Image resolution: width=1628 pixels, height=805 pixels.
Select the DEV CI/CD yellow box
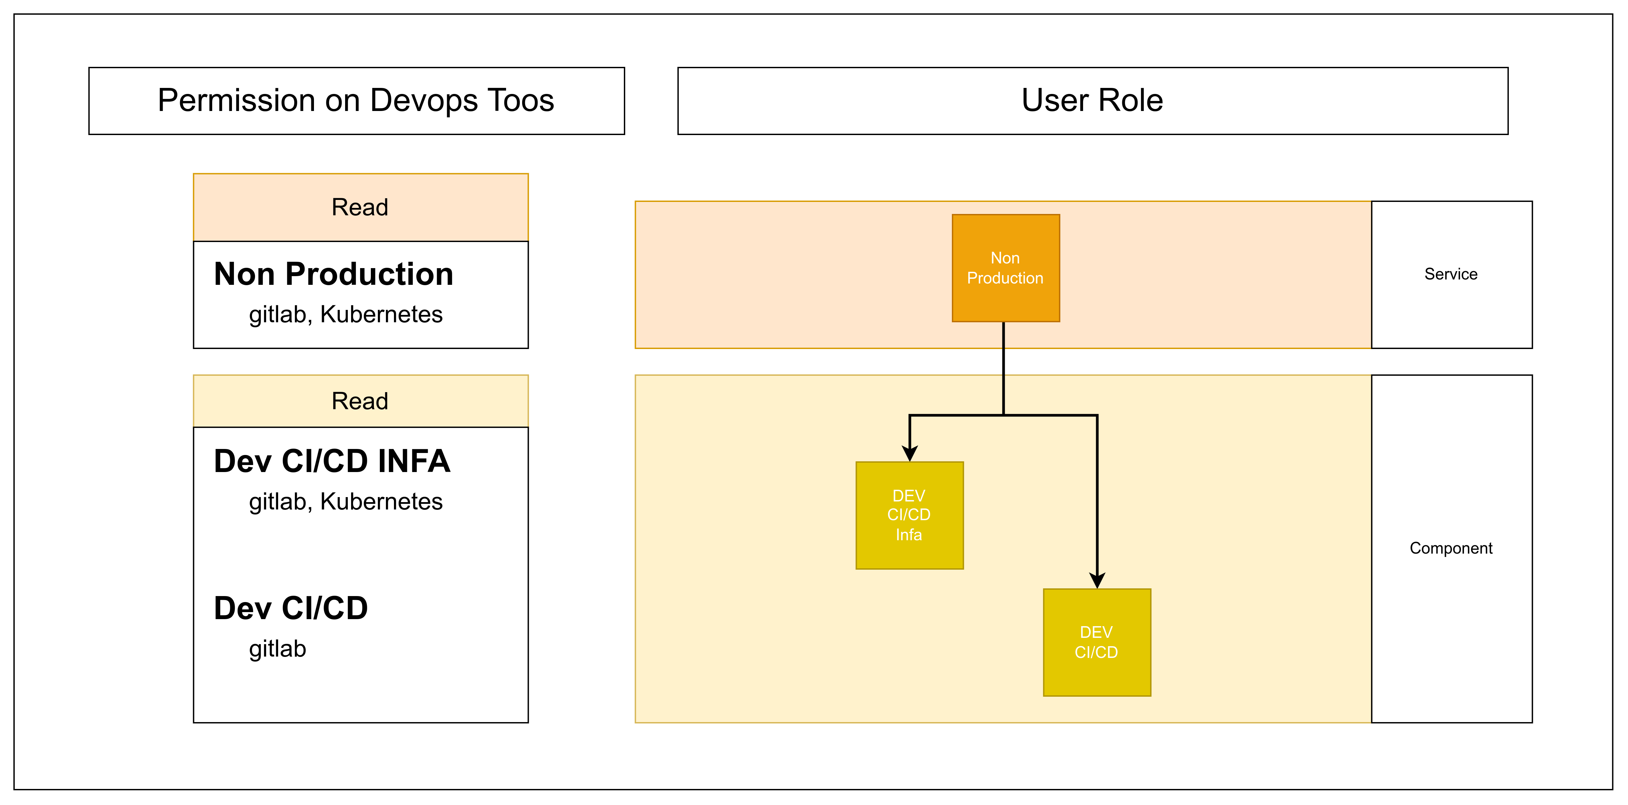[x=1097, y=642]
